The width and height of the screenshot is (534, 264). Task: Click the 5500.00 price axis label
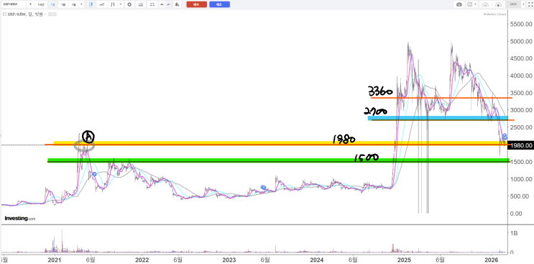pos(521,24)
